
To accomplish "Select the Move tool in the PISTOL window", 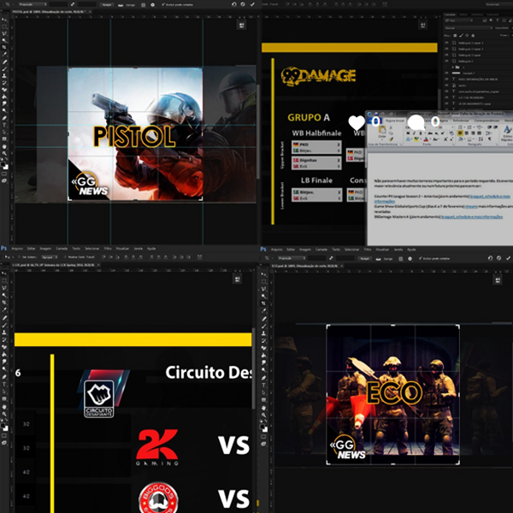I will pos(4,20).
